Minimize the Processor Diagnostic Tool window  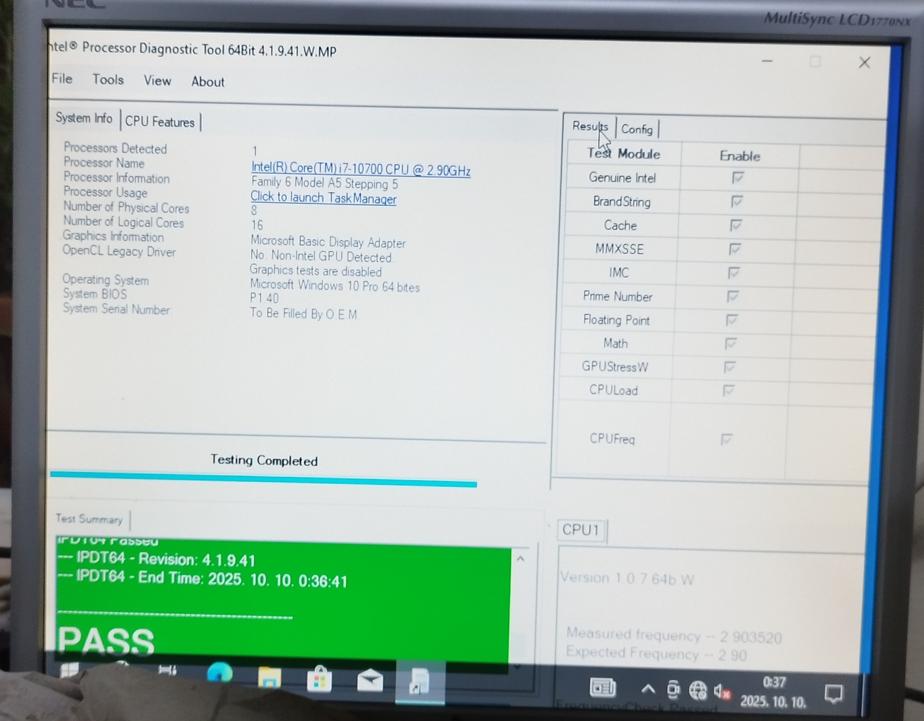767,60
